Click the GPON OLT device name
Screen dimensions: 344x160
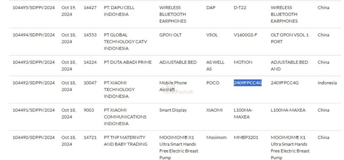pos(170,35)
